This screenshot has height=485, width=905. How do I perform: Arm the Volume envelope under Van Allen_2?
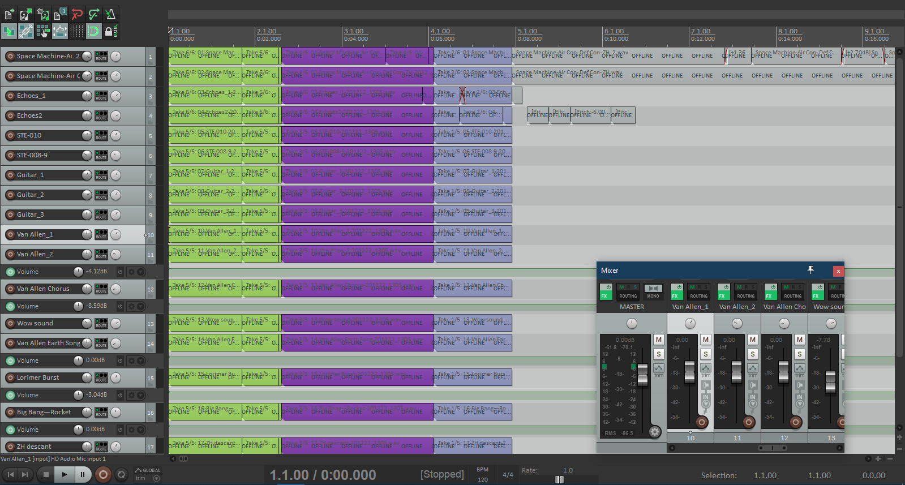click(10, 272)
